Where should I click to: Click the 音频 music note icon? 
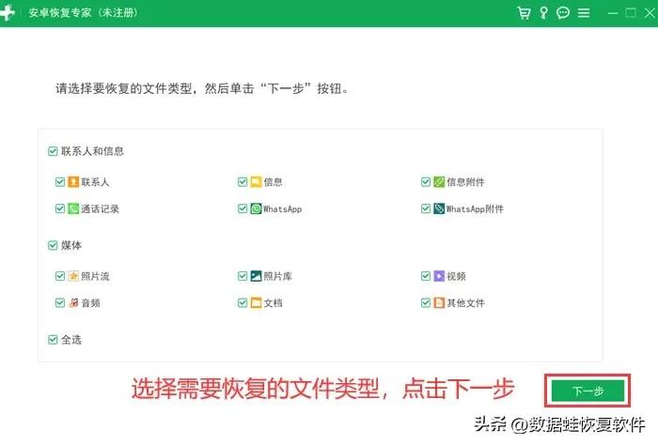point(73,302)
